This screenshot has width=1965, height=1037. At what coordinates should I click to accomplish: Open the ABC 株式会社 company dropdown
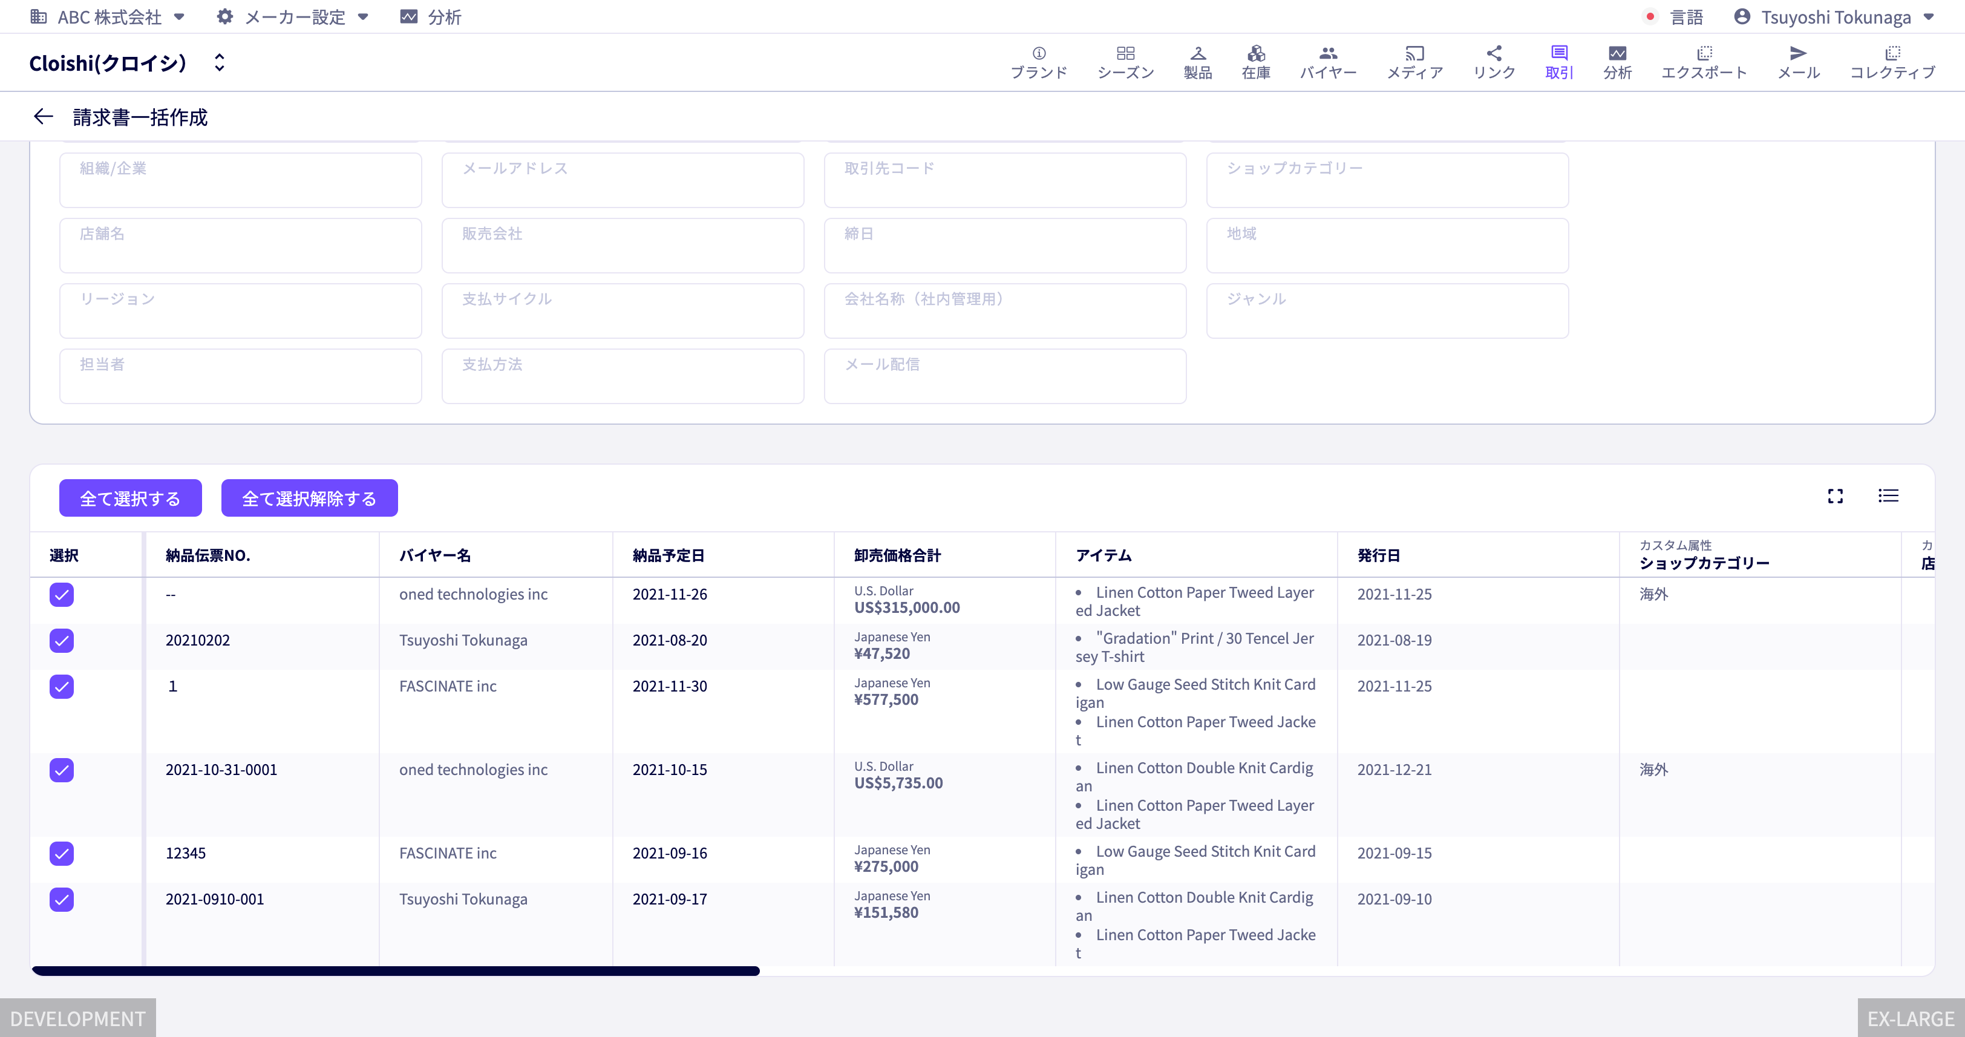108,17
